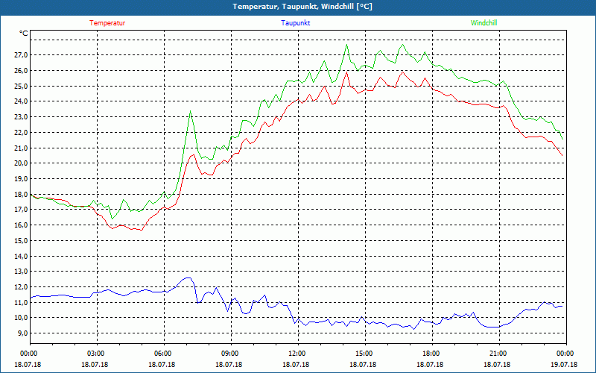Click the 21:00 time axis label
Image resolution: width=596 pixels, height=373 pixels.
pyautogui.click(x=497, y=354)
